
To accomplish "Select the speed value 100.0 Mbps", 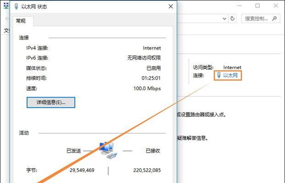I will click(147, 89).
